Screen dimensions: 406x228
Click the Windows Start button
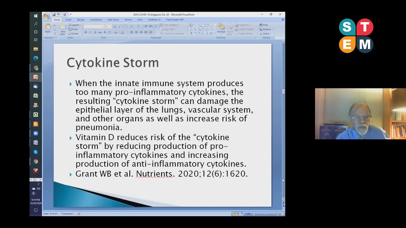(x=36, y=16)
